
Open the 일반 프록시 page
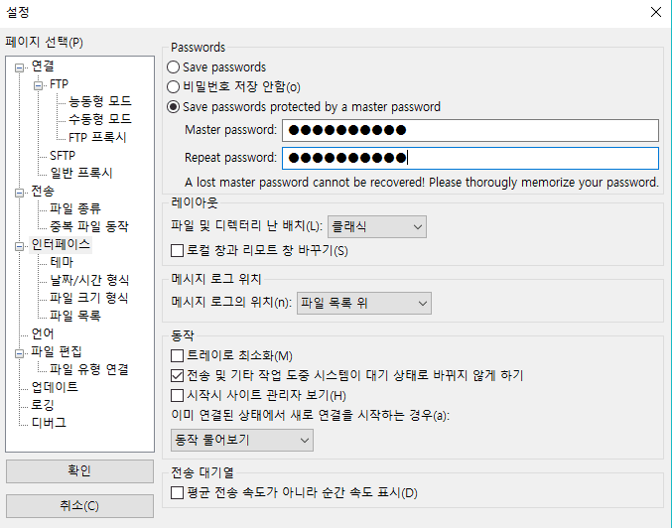click(x=81, y=173)
